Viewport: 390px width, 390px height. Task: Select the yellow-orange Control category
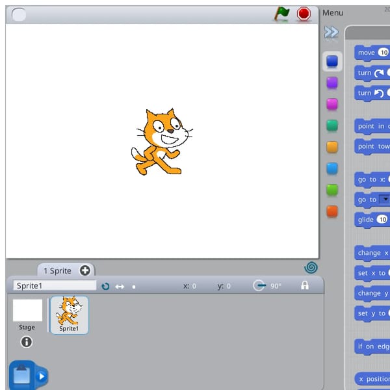click(x=332, y=147)
